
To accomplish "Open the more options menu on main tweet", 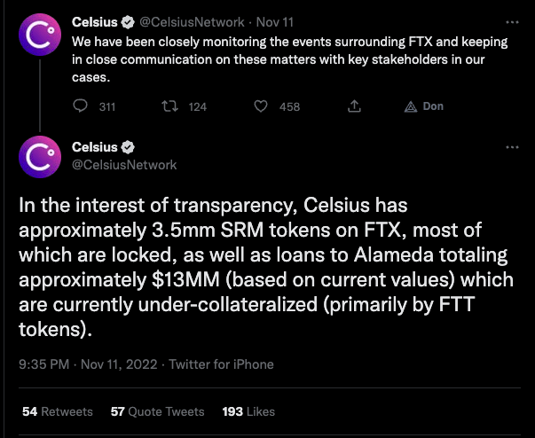I will tap(512, 146).
